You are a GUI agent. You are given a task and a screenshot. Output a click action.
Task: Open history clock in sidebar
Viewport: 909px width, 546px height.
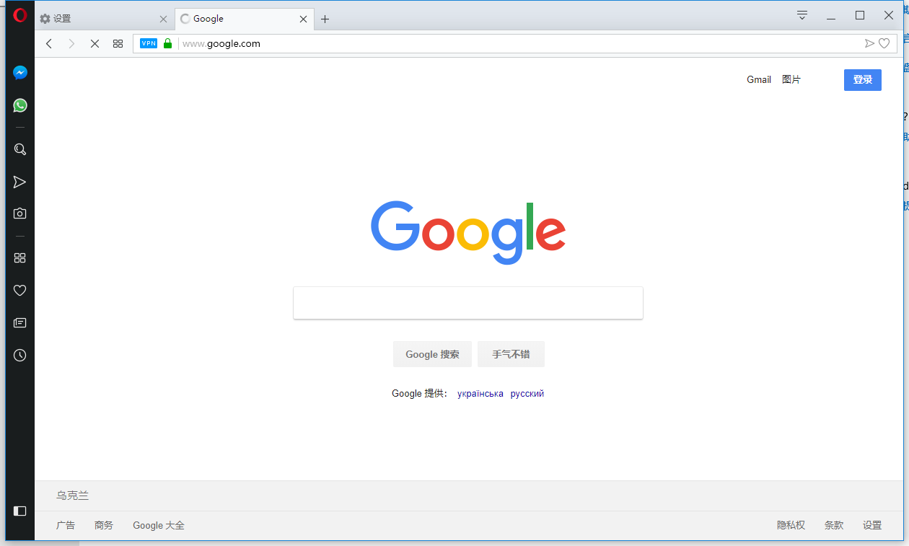(20, 356)
